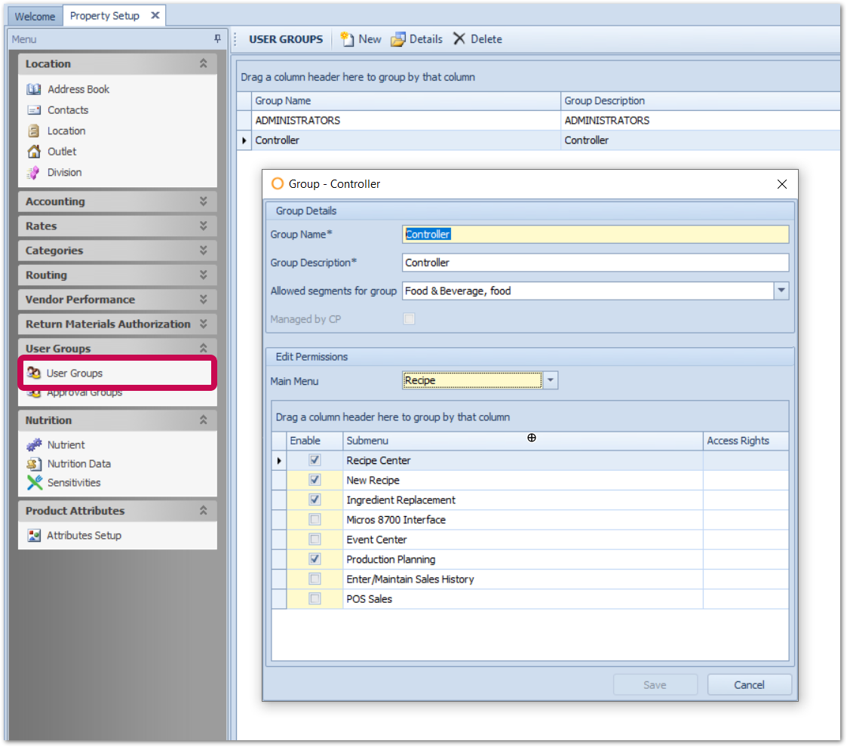Open the Nutrient icon under Nutrition
Screen dimensions: 847x747
tap(35, 445)
